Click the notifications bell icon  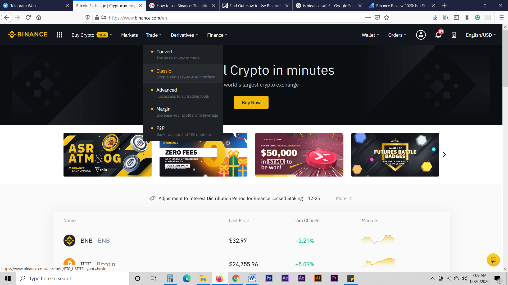437,35
